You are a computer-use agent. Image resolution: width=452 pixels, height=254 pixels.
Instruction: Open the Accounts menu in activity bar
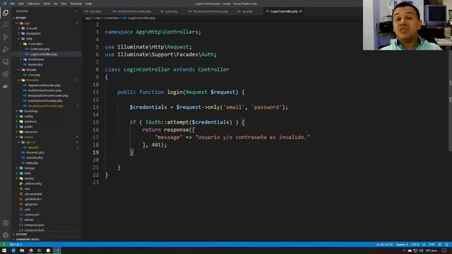tap(6, 223)
